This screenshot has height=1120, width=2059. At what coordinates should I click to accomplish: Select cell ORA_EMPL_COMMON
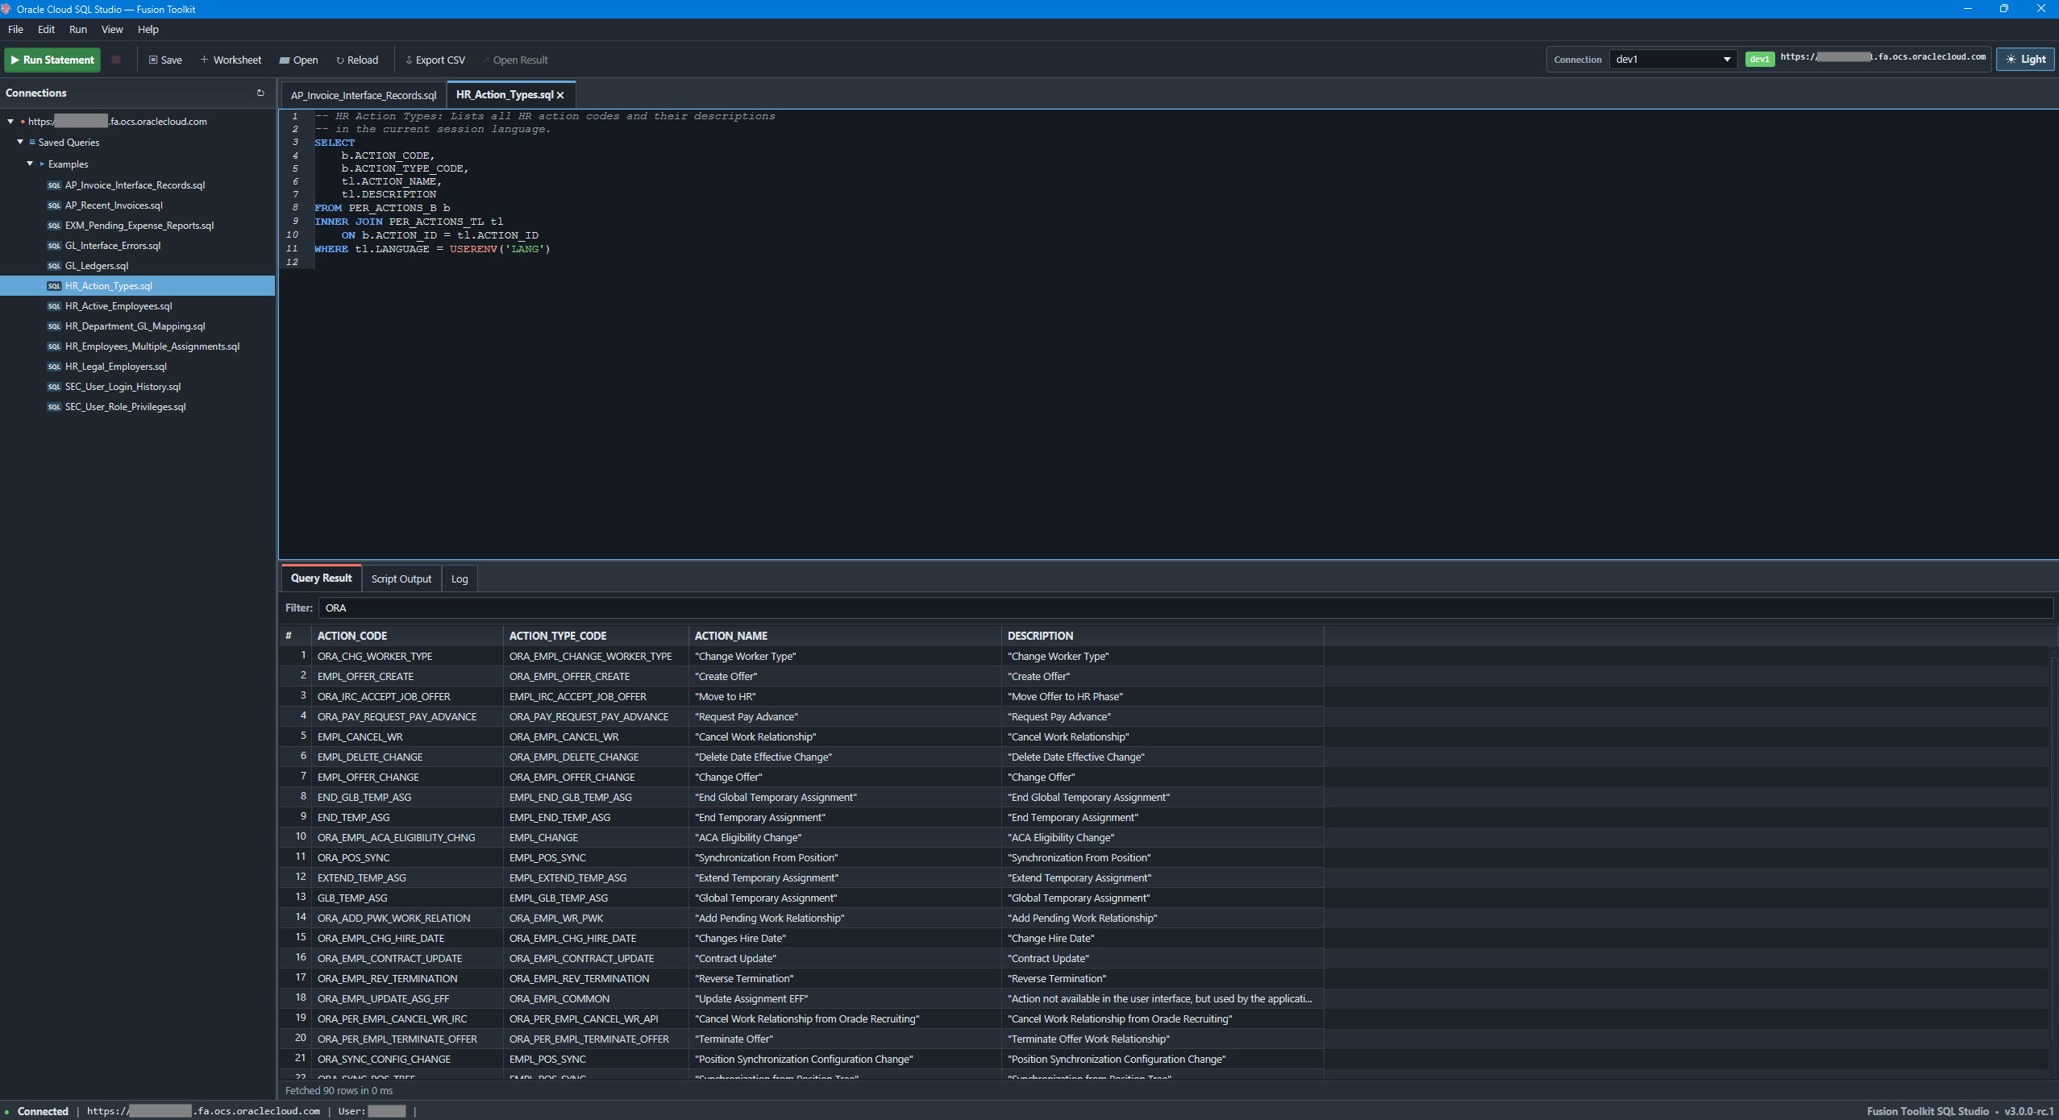pyautogui.click(x=596, y=999)
